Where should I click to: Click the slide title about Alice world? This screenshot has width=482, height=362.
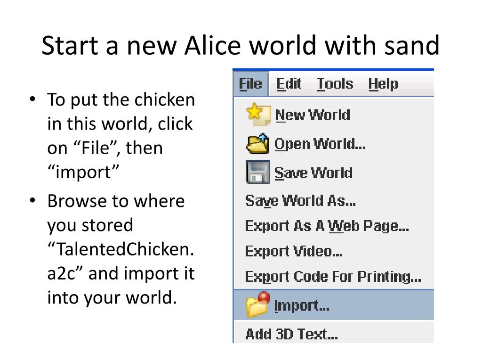tap(241, 45)
